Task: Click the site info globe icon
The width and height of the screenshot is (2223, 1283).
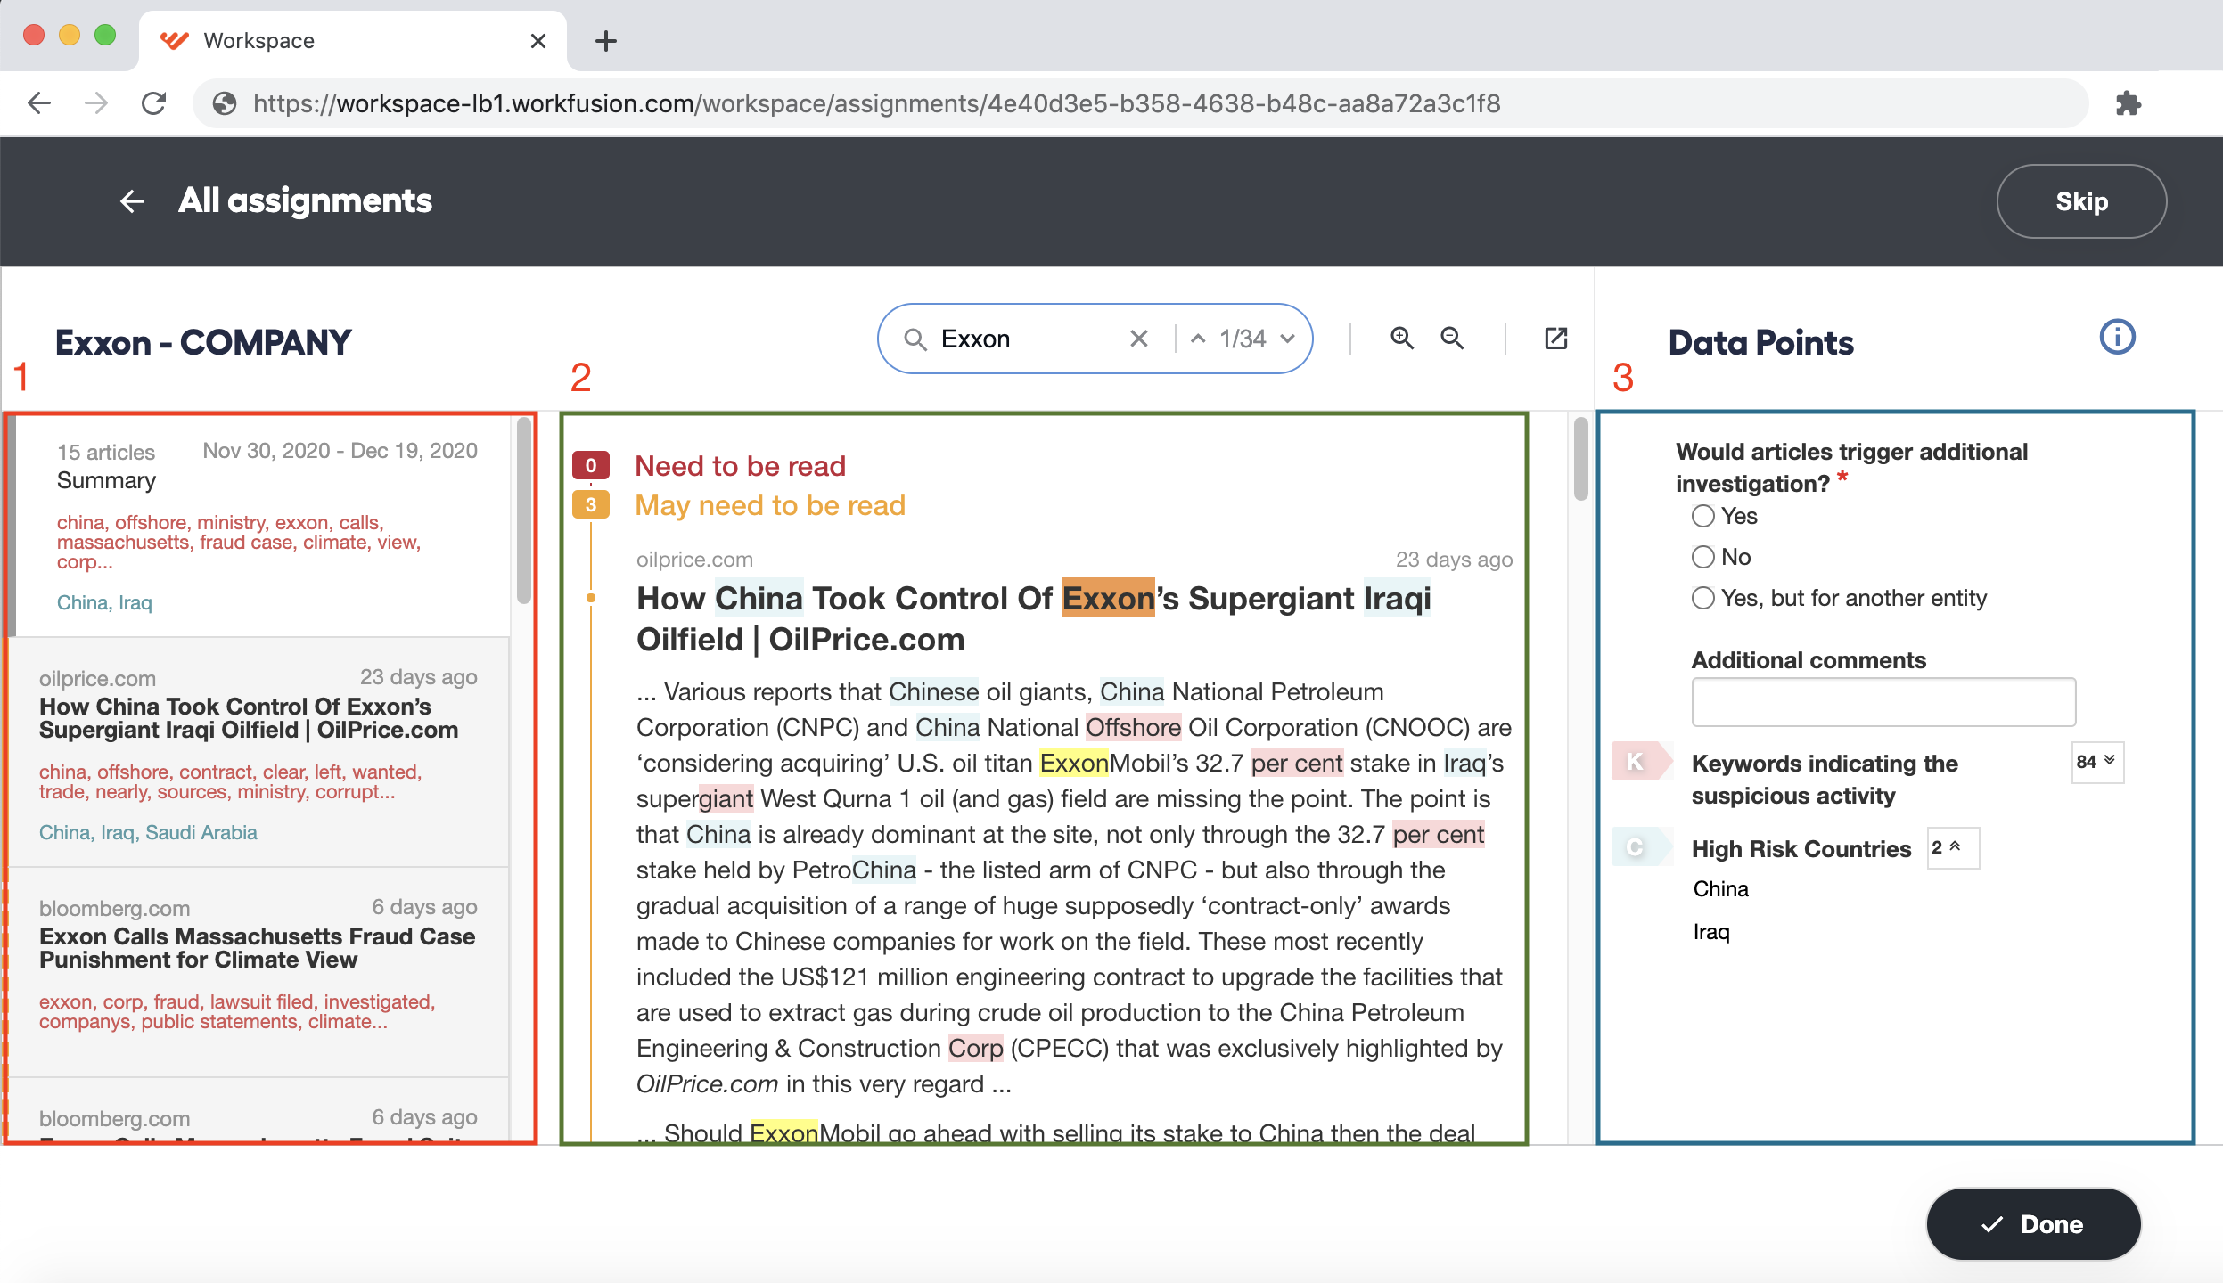Action: 225,103
